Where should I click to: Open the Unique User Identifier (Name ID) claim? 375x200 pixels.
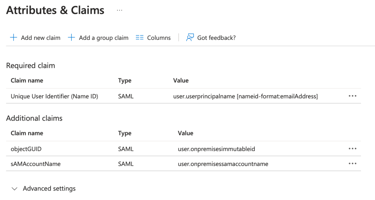click(x=54, y=97)
